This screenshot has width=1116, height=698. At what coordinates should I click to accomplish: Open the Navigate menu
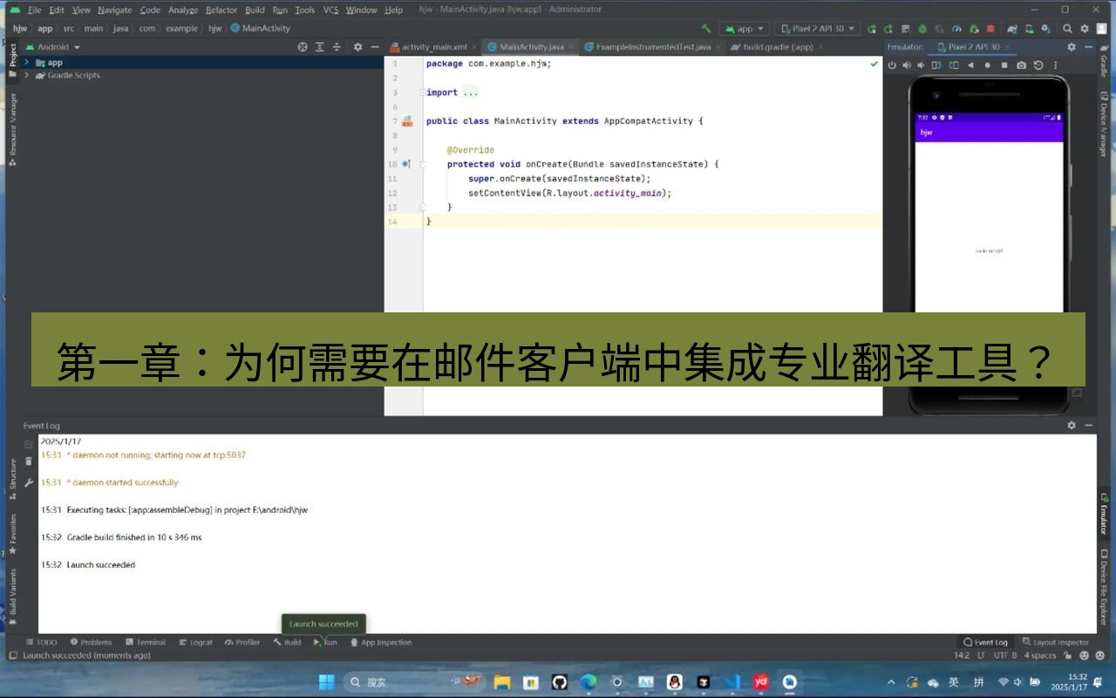pos(114,10)
